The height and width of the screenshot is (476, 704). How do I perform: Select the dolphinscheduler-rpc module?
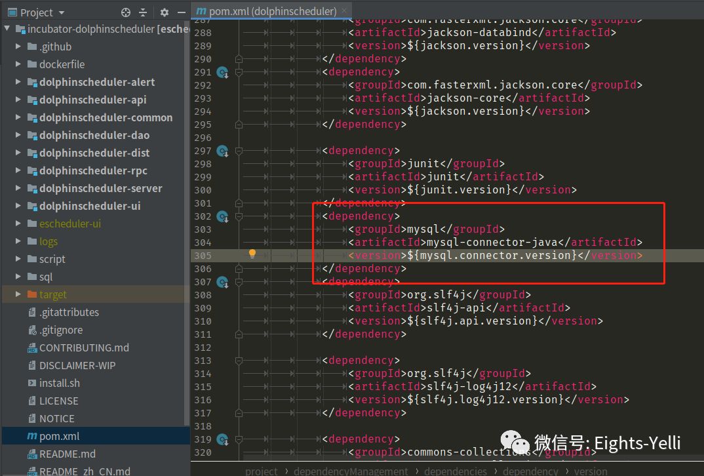tap(93, 170)
